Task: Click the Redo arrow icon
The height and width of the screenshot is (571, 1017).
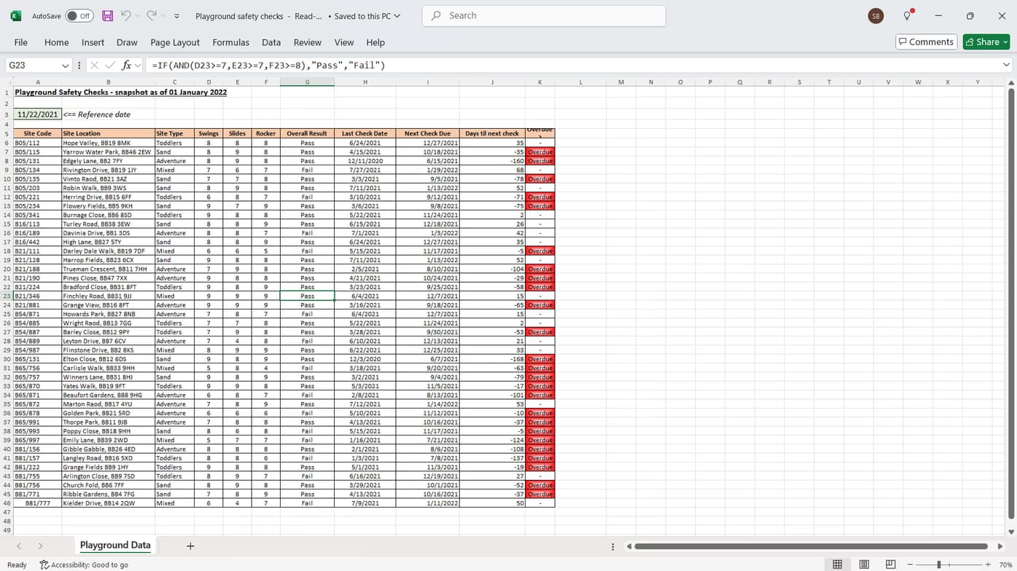Action: pyautogui.click(x=151, y=16)
